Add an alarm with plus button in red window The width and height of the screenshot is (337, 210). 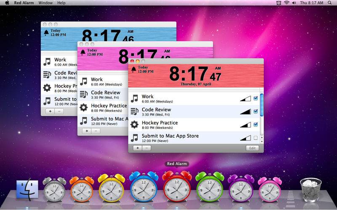pos(138,148)
